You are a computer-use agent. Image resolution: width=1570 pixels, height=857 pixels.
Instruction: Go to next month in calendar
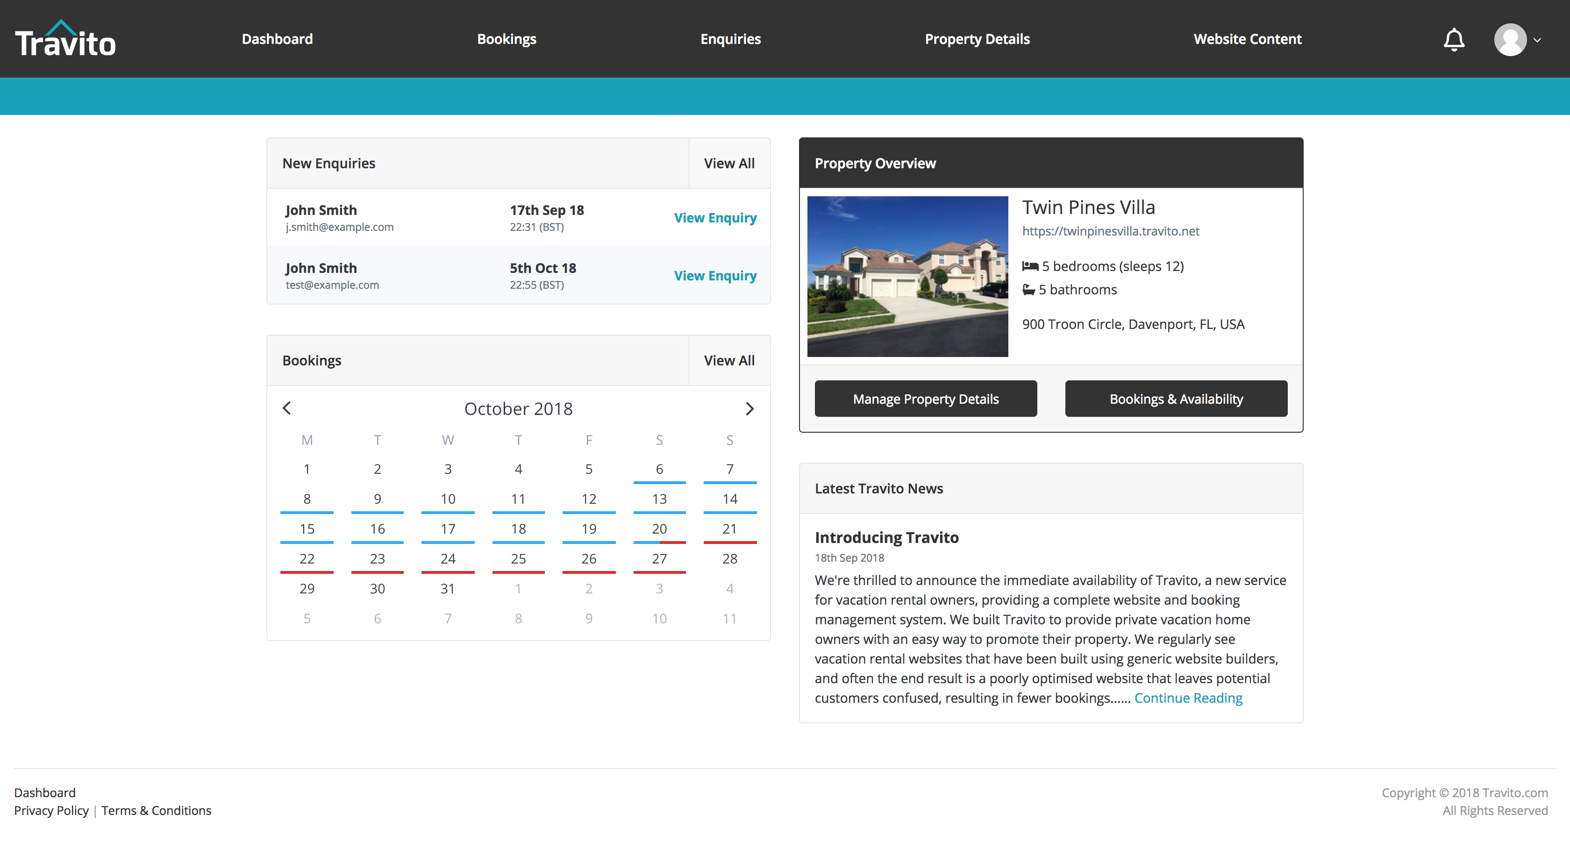pos(749,408)
